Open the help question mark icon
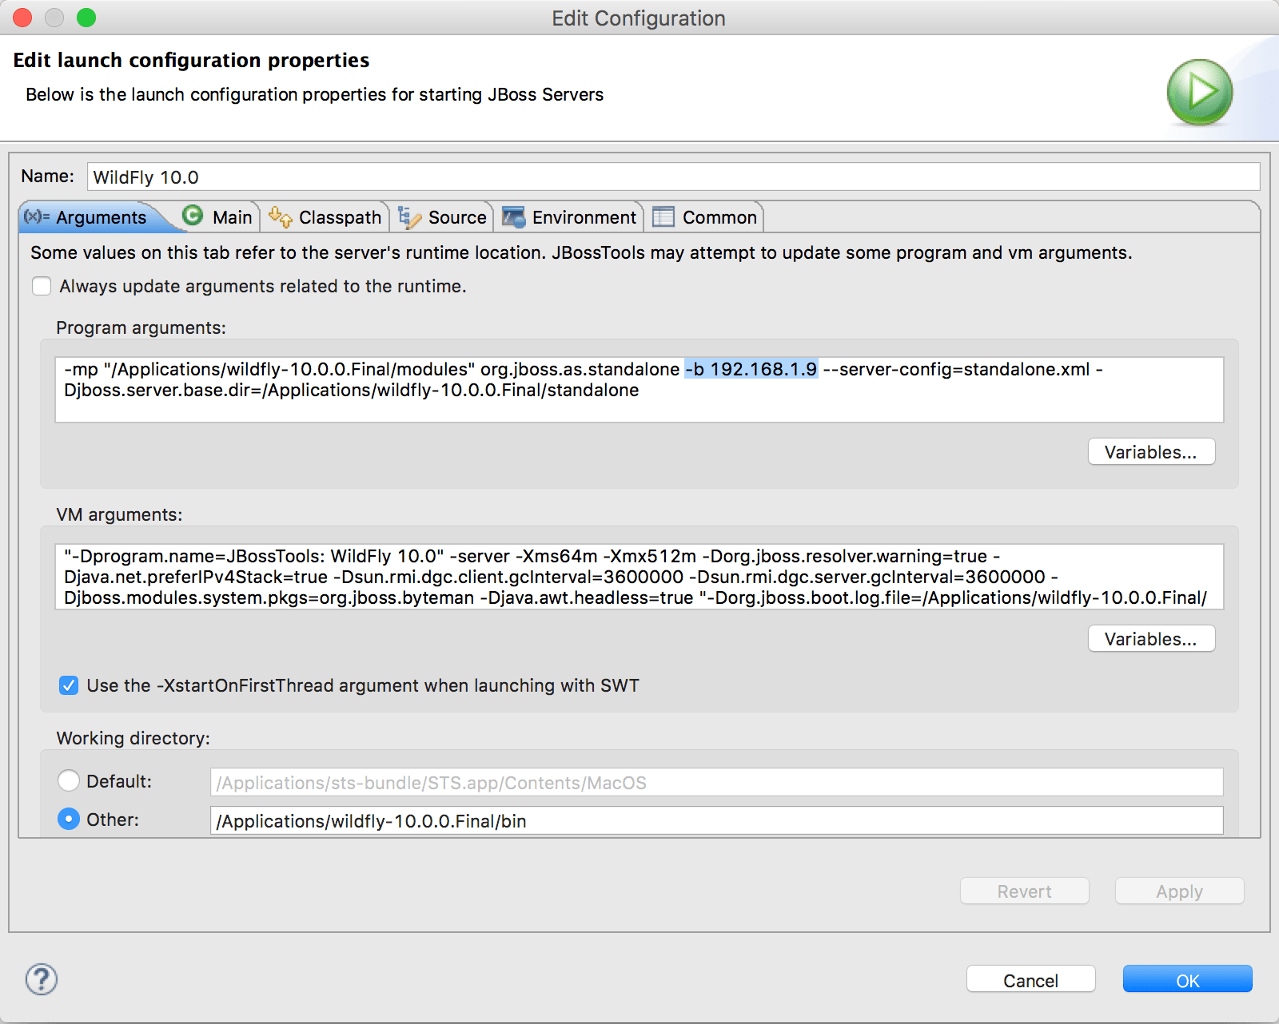Image resolution: width=1279 pixels, height=1024 pixels. (x=42, y=979)
